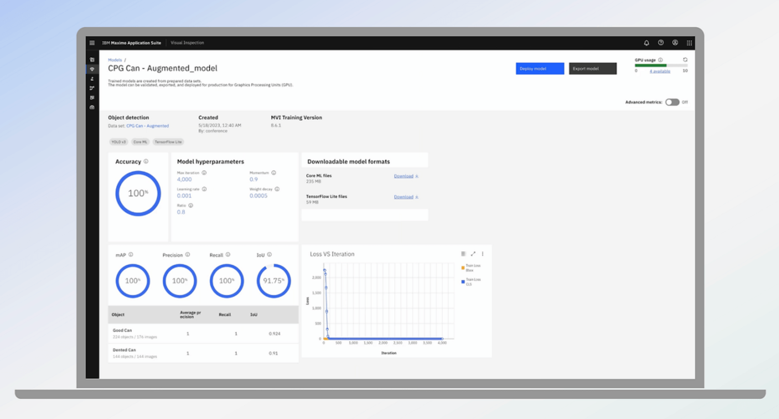
Task: Download the Core ML files
Action: coord(404,176)
